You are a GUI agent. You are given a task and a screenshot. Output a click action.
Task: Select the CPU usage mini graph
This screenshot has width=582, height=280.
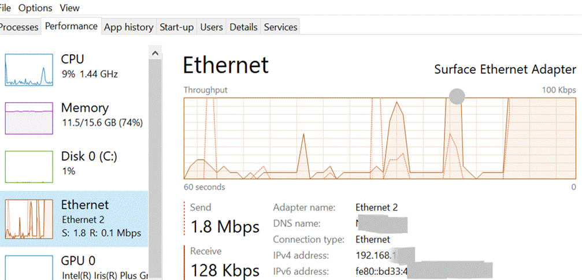click(29, 69)
